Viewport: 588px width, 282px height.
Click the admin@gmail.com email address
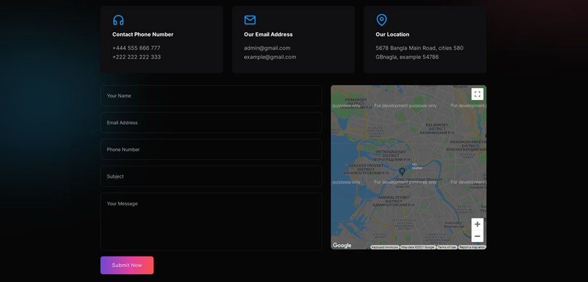(267, 48)
